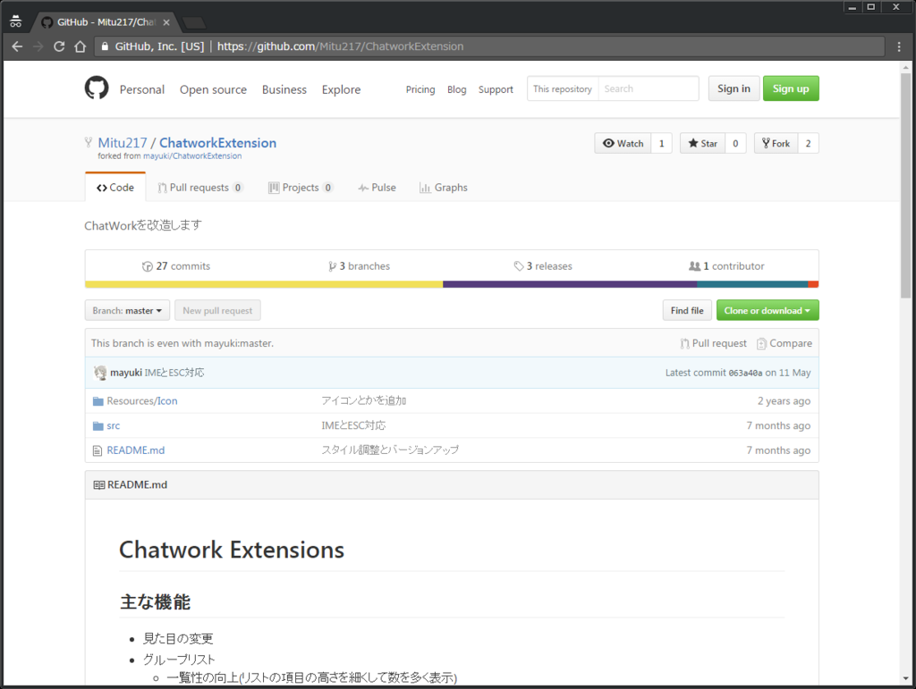916x689 pixels.
Task: Click the Resources/Icon folder icon
Action: tap(98, 401)
